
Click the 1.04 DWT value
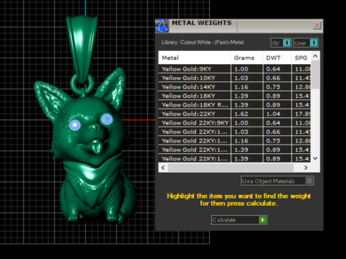pyautogui.click(x=273, y=114)
